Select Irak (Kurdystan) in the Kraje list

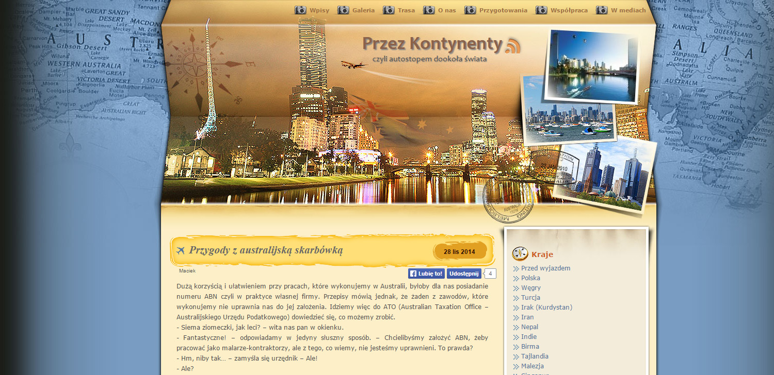546,308
